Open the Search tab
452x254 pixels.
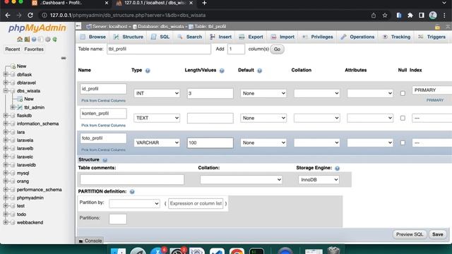click(x=190, y=37)
